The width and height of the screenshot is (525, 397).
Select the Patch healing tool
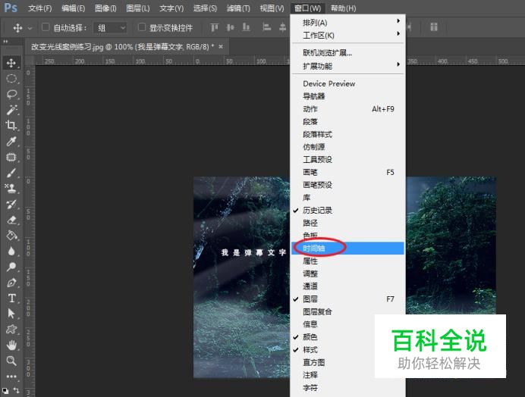(x=11, y=157)
